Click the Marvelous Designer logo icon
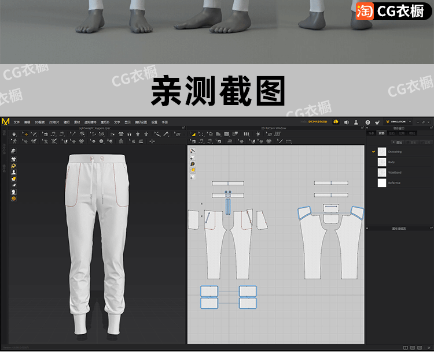The width and height of the screenshot is (434, 355). pos(6,121)
